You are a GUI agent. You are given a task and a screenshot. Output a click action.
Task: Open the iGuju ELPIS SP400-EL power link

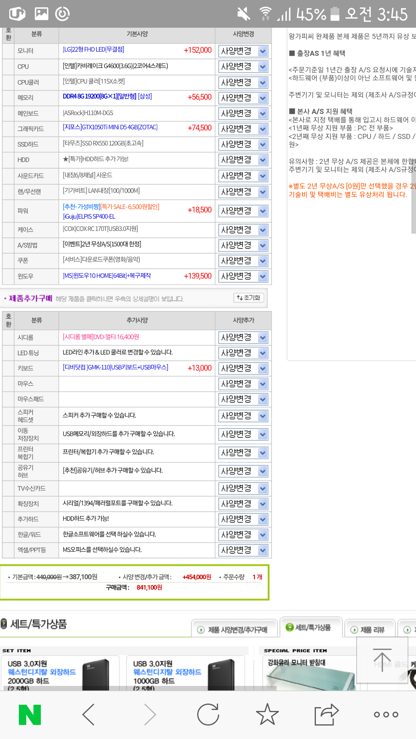point(89,216)
